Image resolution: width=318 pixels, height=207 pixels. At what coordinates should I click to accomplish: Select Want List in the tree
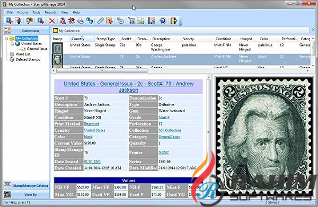[x=23, y=54]
